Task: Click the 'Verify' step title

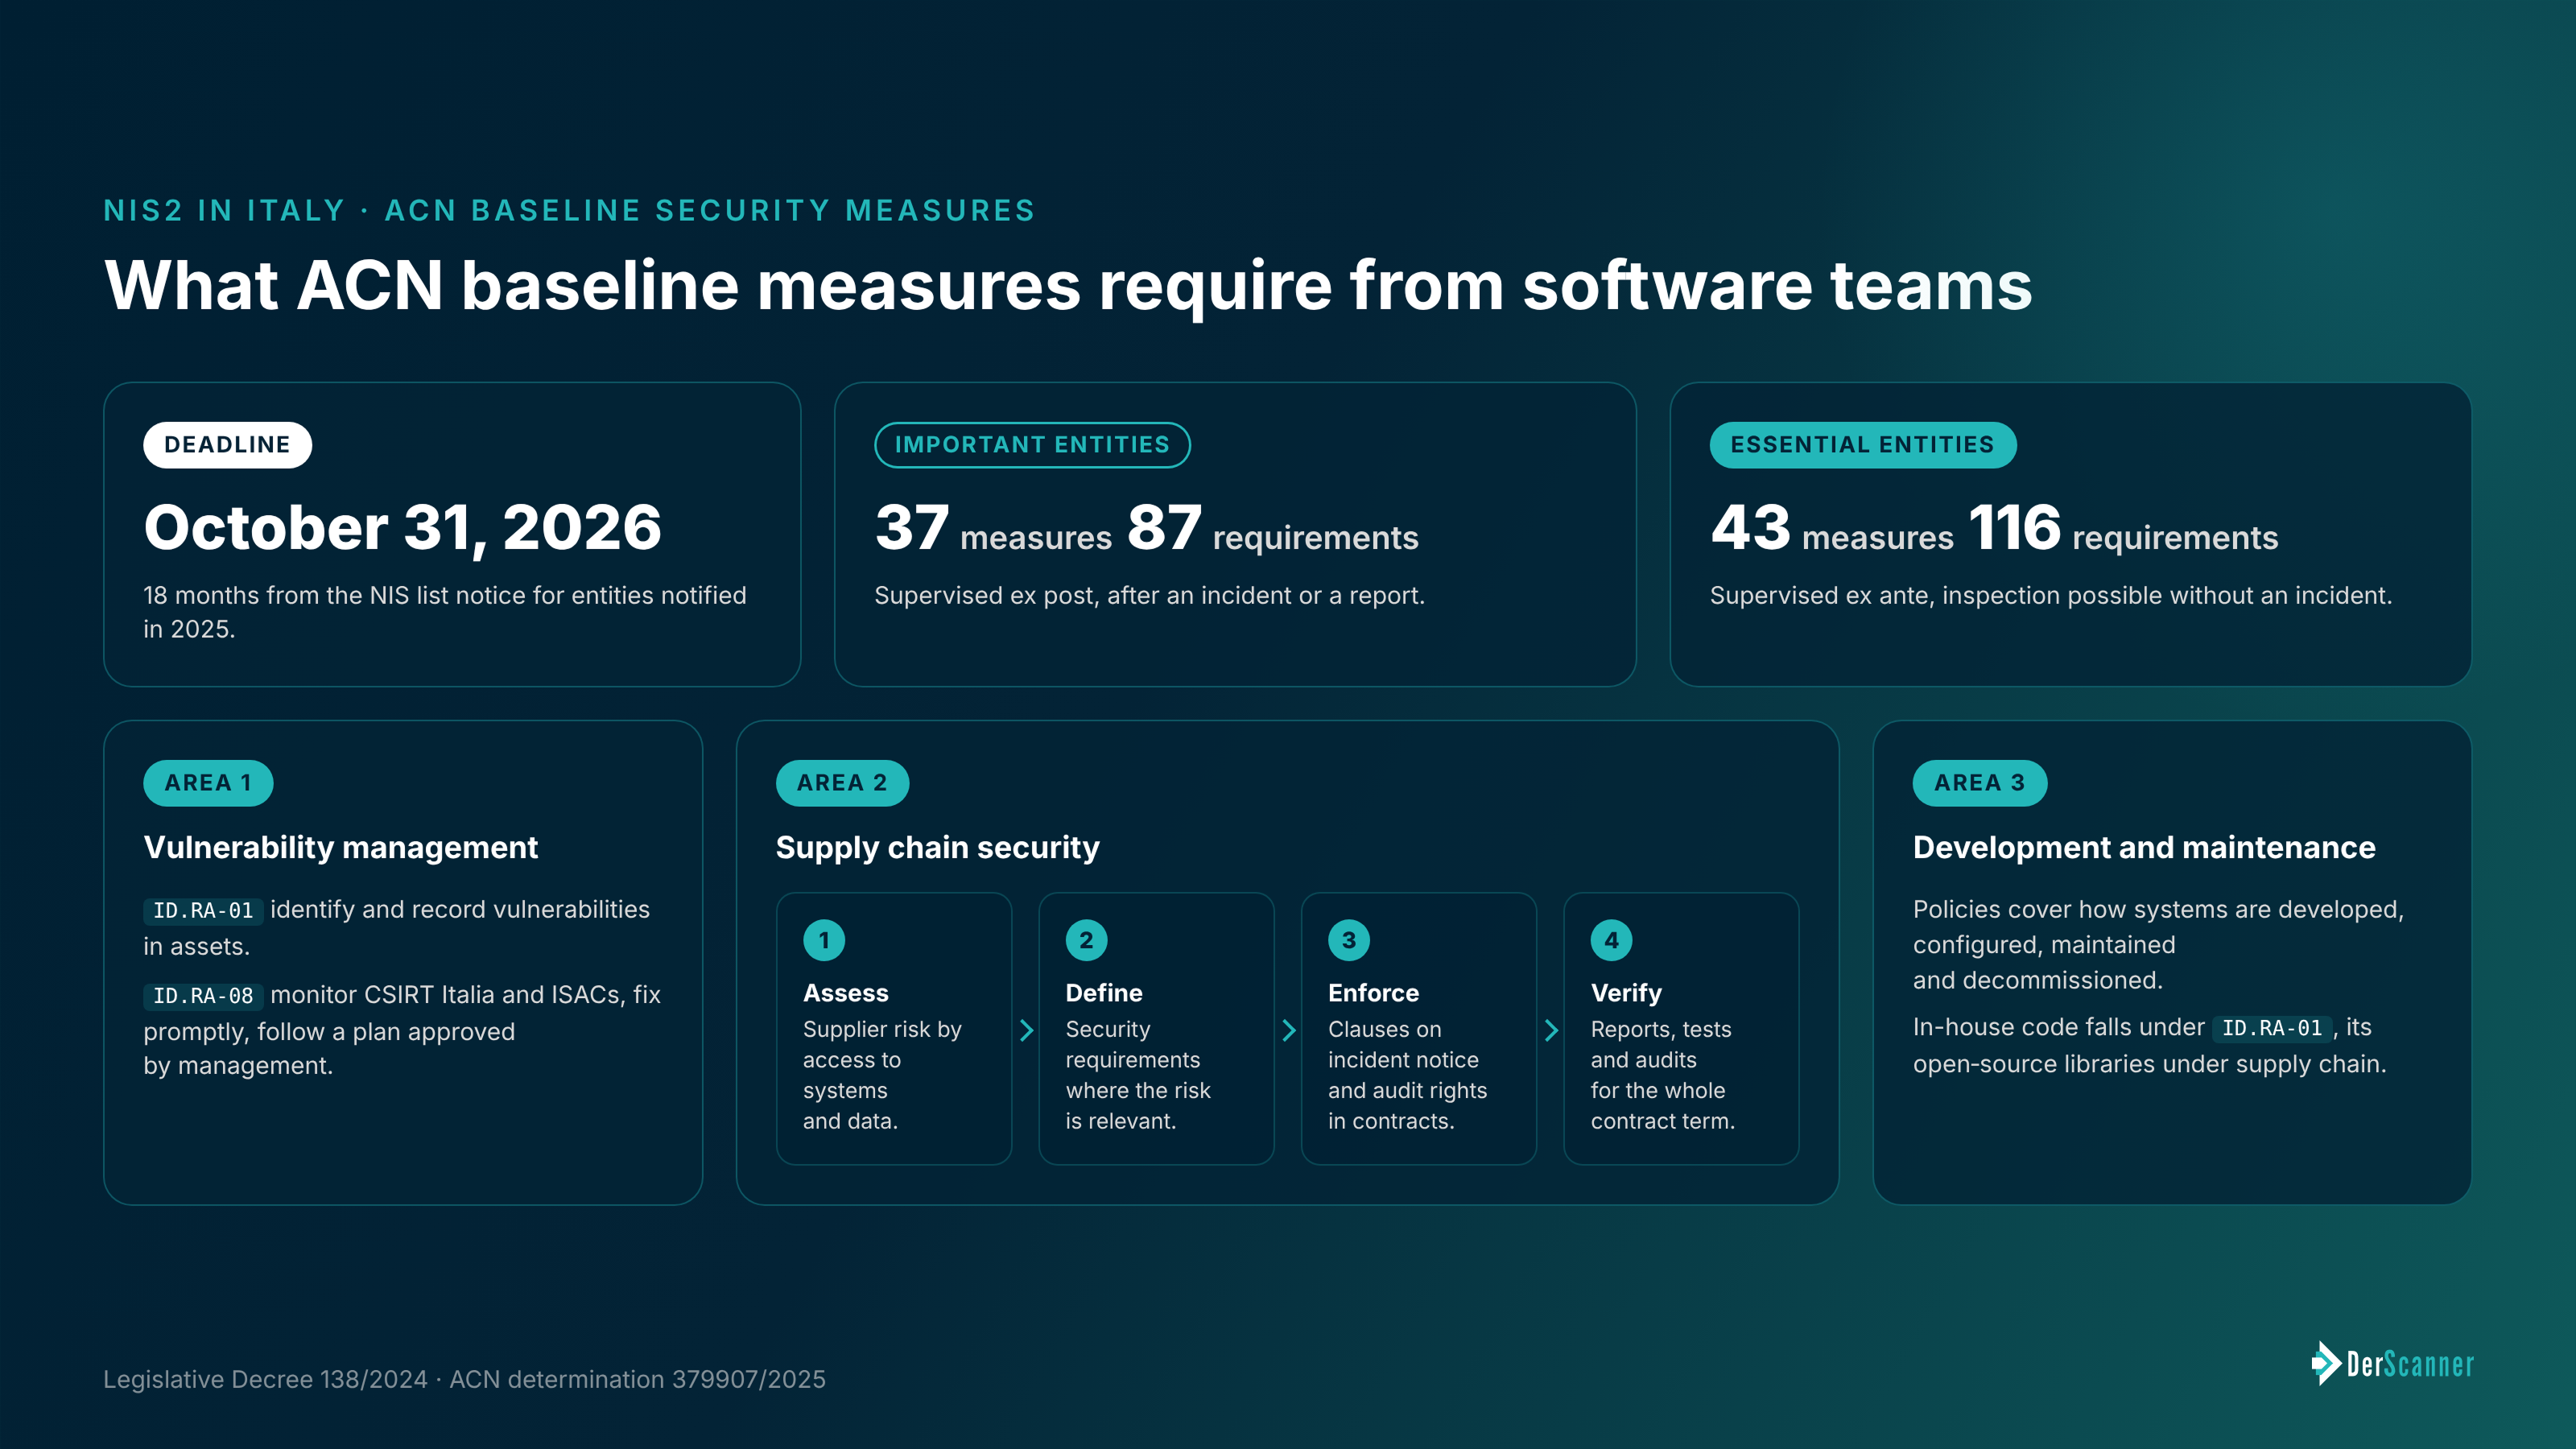Action: (x=1626, y=993)
